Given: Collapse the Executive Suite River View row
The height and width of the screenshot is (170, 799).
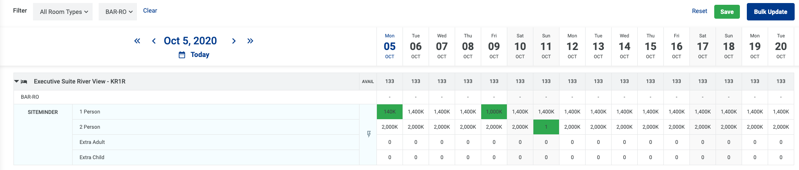Looking at the screenshot, I should click(17, 81).
